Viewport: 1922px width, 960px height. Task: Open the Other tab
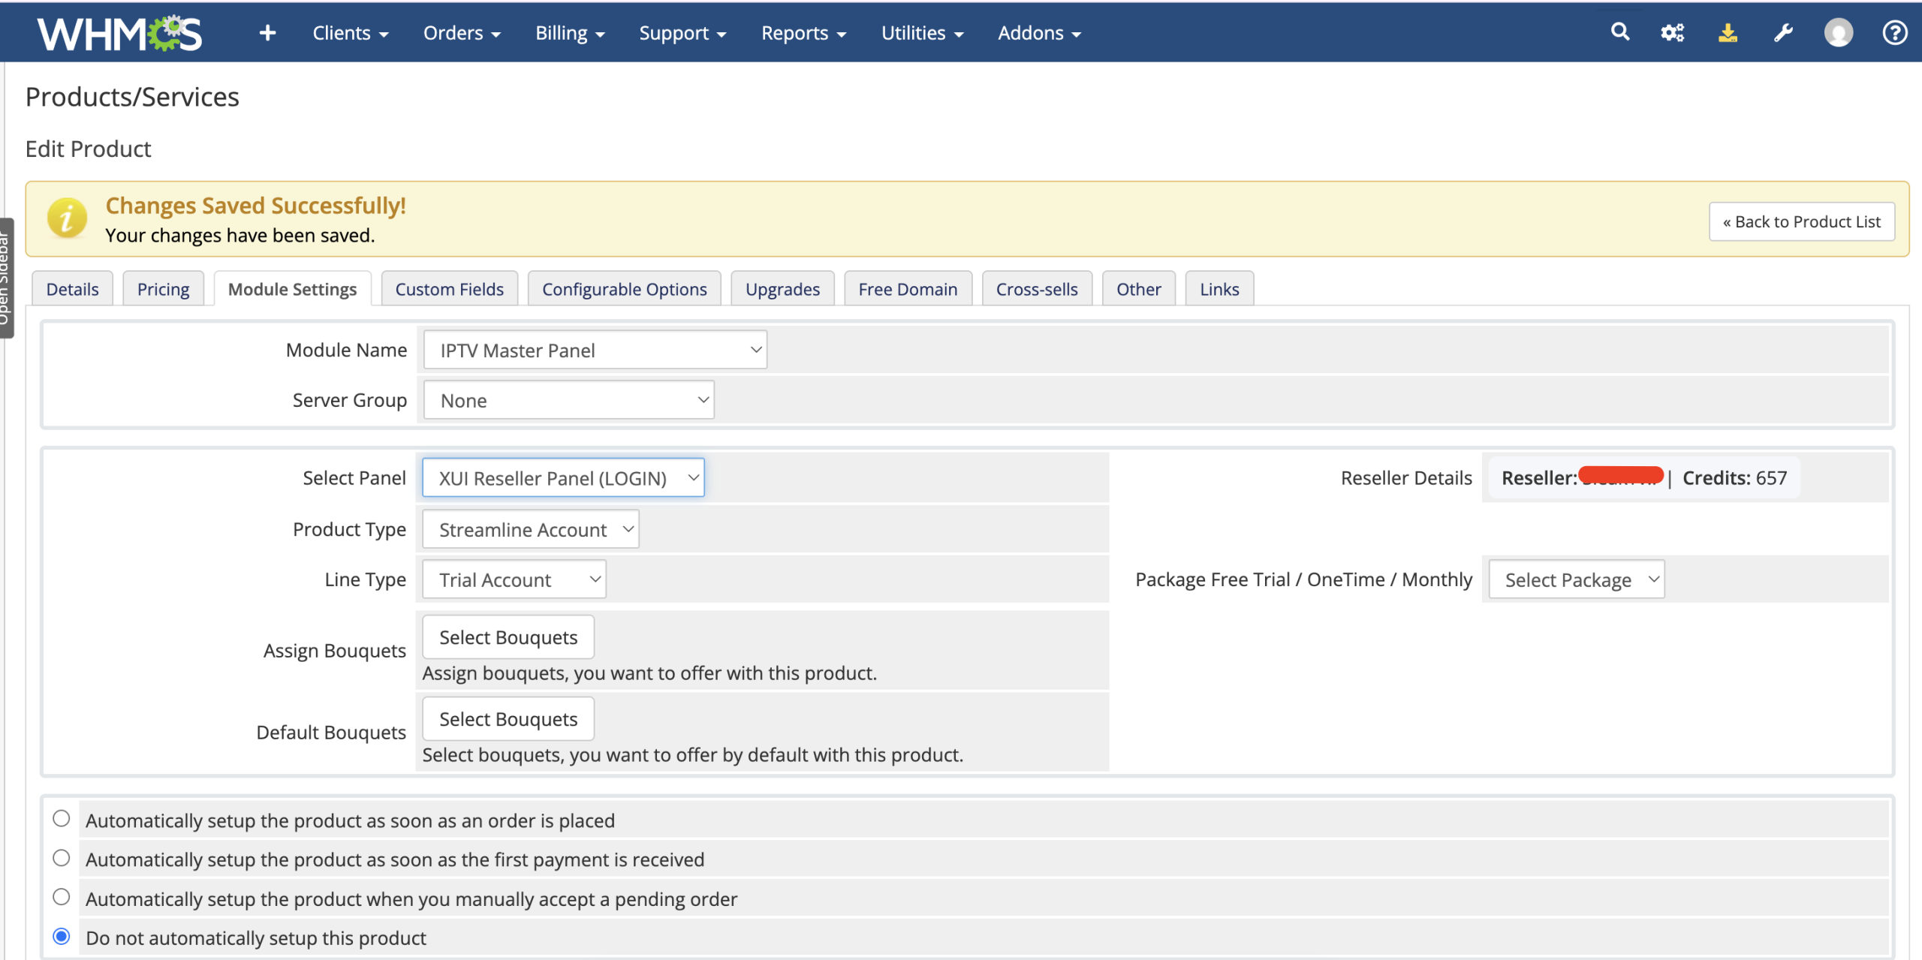pyautogui.click(x=1138, y=289)
